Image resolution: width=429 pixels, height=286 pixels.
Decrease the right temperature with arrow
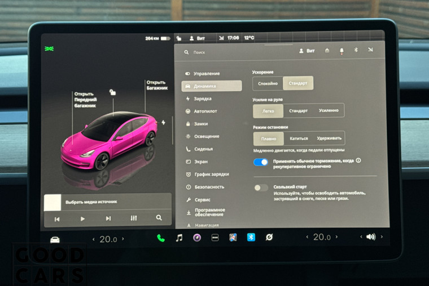(x=307, y=237)
